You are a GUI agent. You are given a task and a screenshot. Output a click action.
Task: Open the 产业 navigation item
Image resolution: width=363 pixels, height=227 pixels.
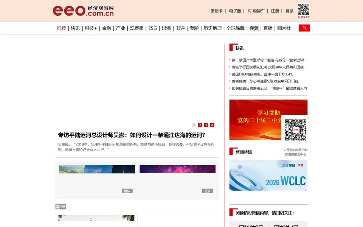tap(120, 28)
